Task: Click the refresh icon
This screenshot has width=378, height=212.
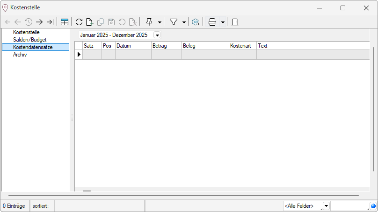Action: [79, 22]
